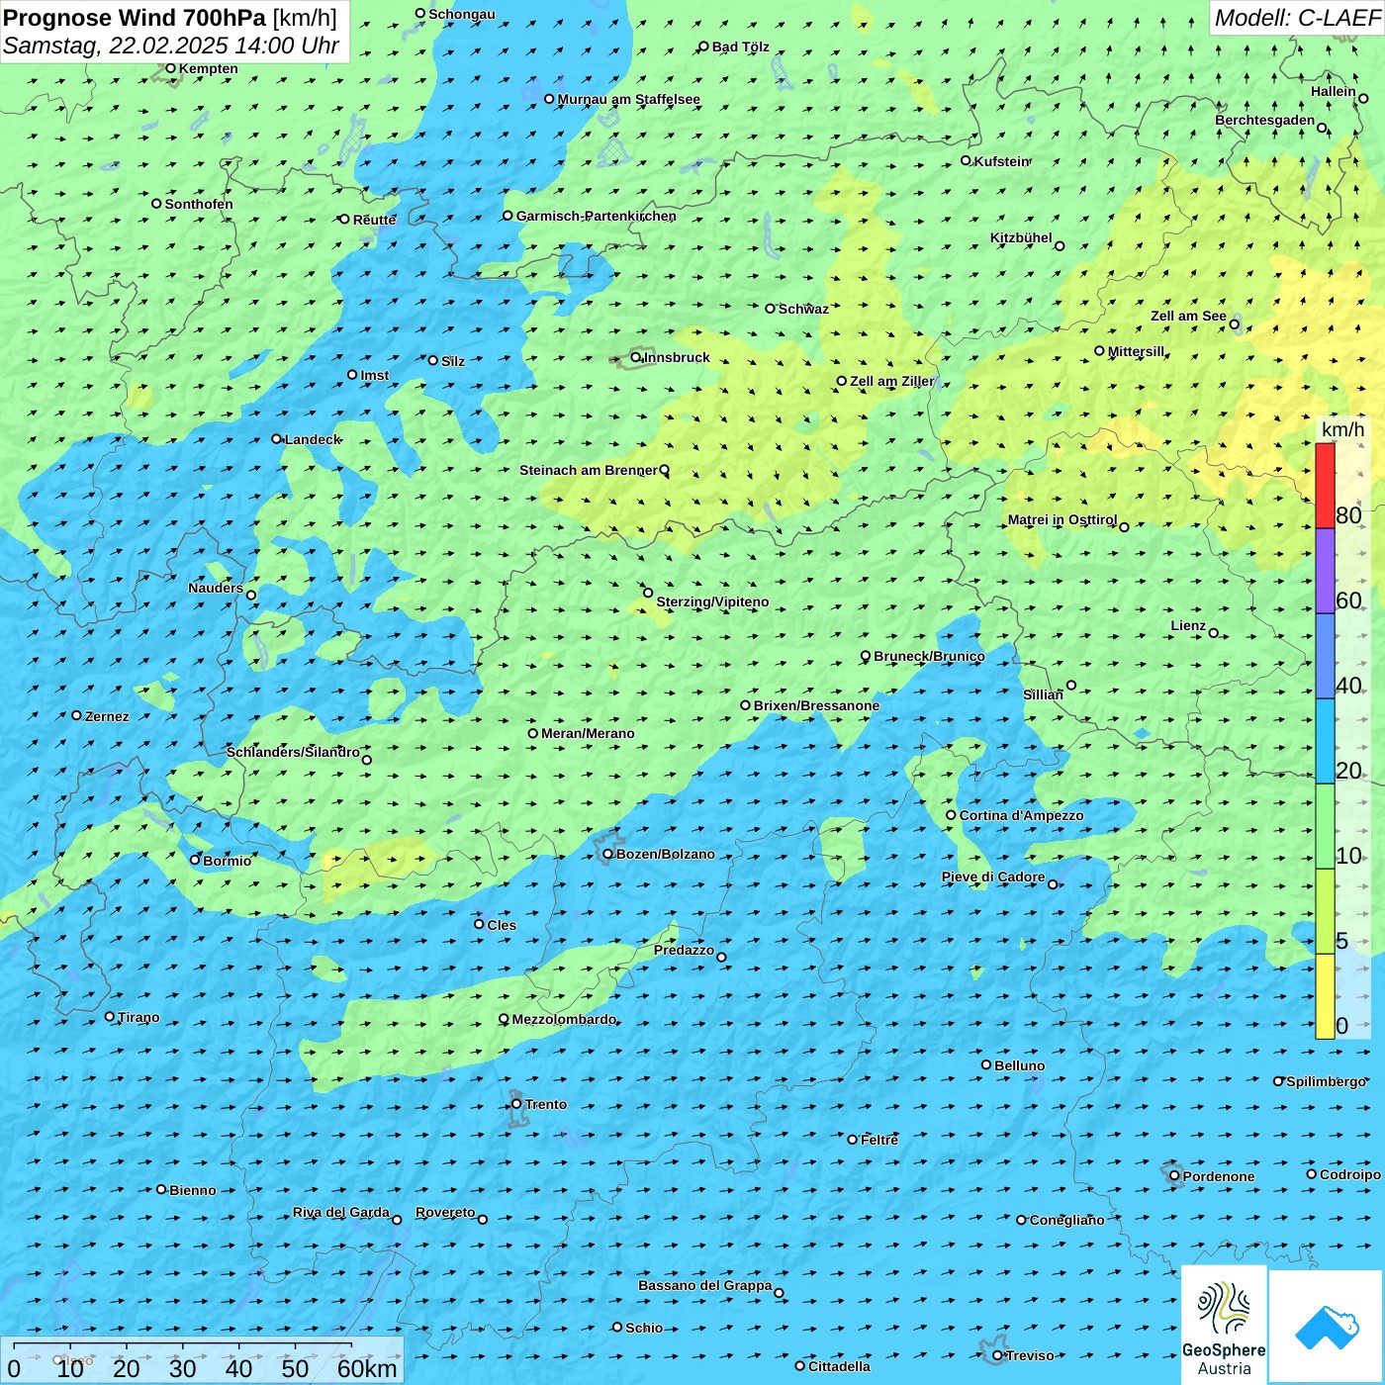Image resolution: width=1385 pixels, height=1385 pixels.
Task: Click the Bozen/Bolzano city label
Action: click(666, 854)
